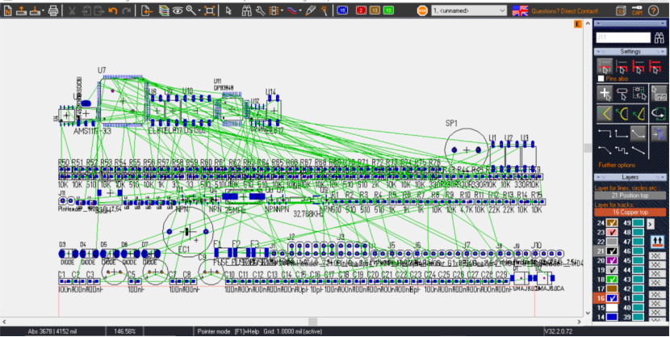Open the CAM export icon
Viewport: 670px width, 337px height.
[637, 11]
